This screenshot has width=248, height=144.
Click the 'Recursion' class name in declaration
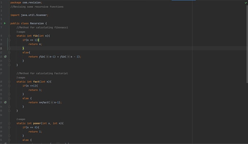[37, 23]
